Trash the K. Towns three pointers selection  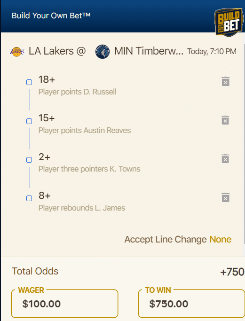[225, 159]
